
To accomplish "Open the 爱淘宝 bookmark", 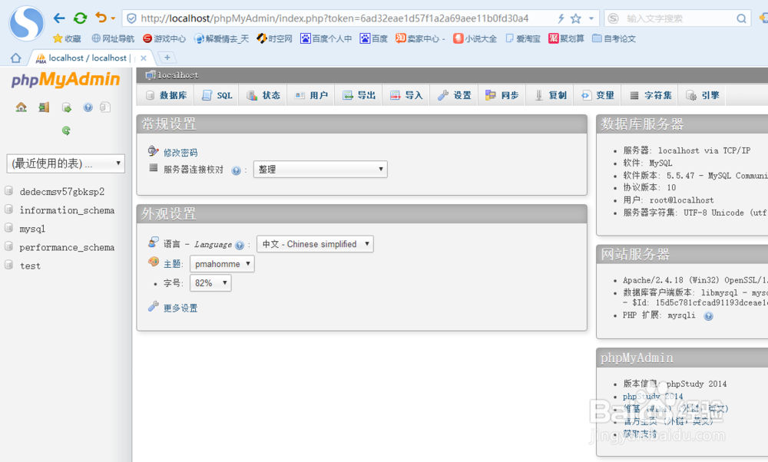I will (523, 38).
